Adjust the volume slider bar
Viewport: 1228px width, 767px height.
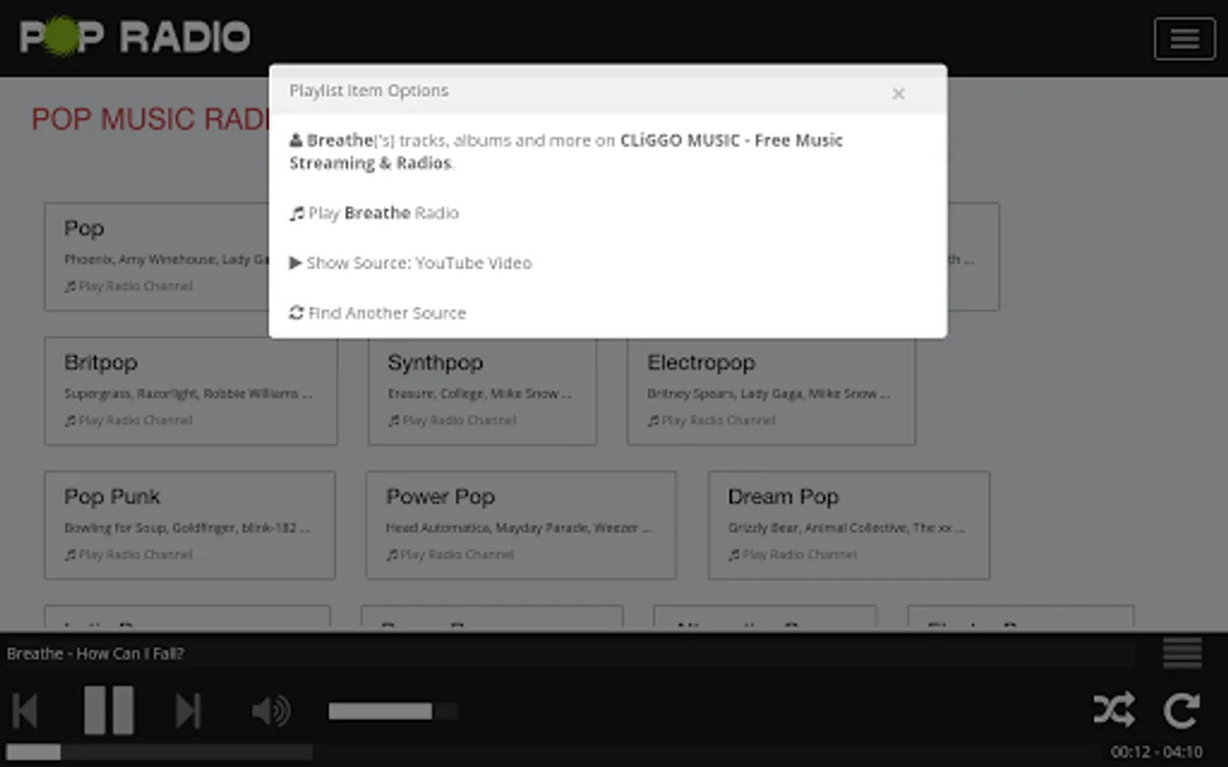tap(393, 711)
